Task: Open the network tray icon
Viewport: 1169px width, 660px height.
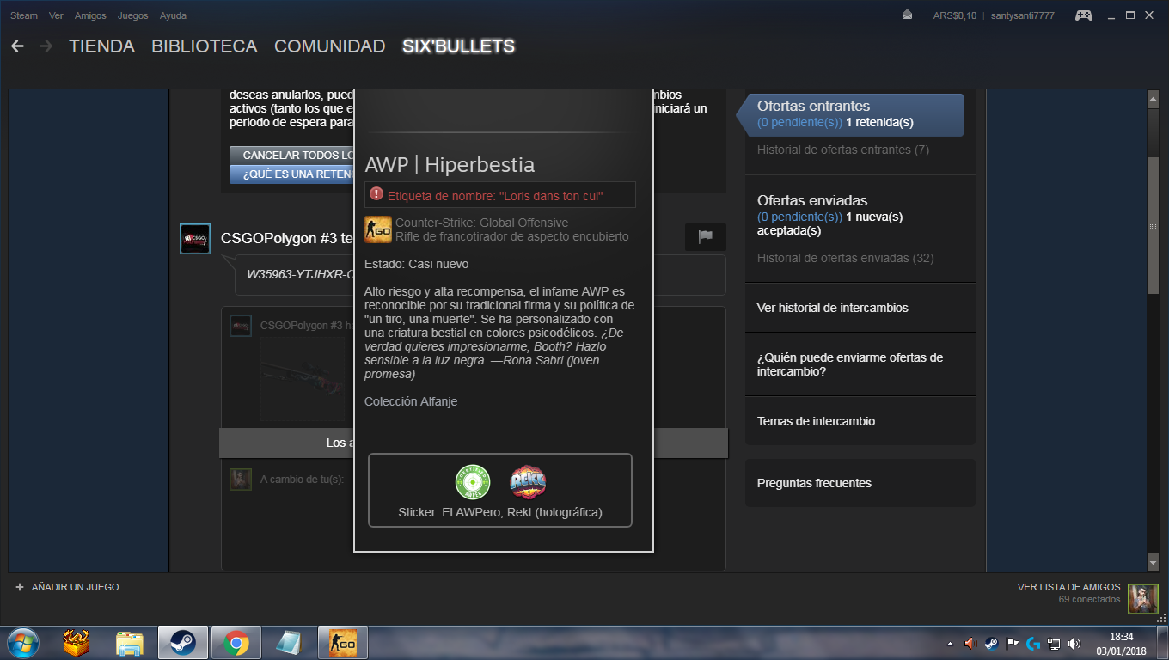Action: (x=1054, y=643)
